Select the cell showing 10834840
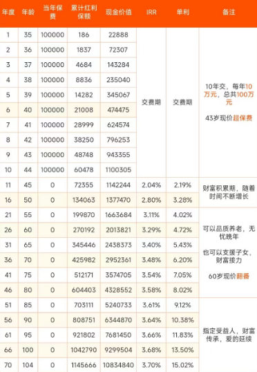257x372 pixels. (118, 365)
